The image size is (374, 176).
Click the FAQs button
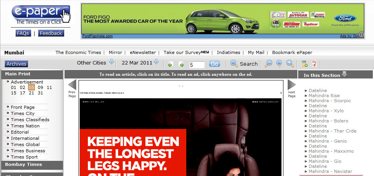tap(23, 33)
